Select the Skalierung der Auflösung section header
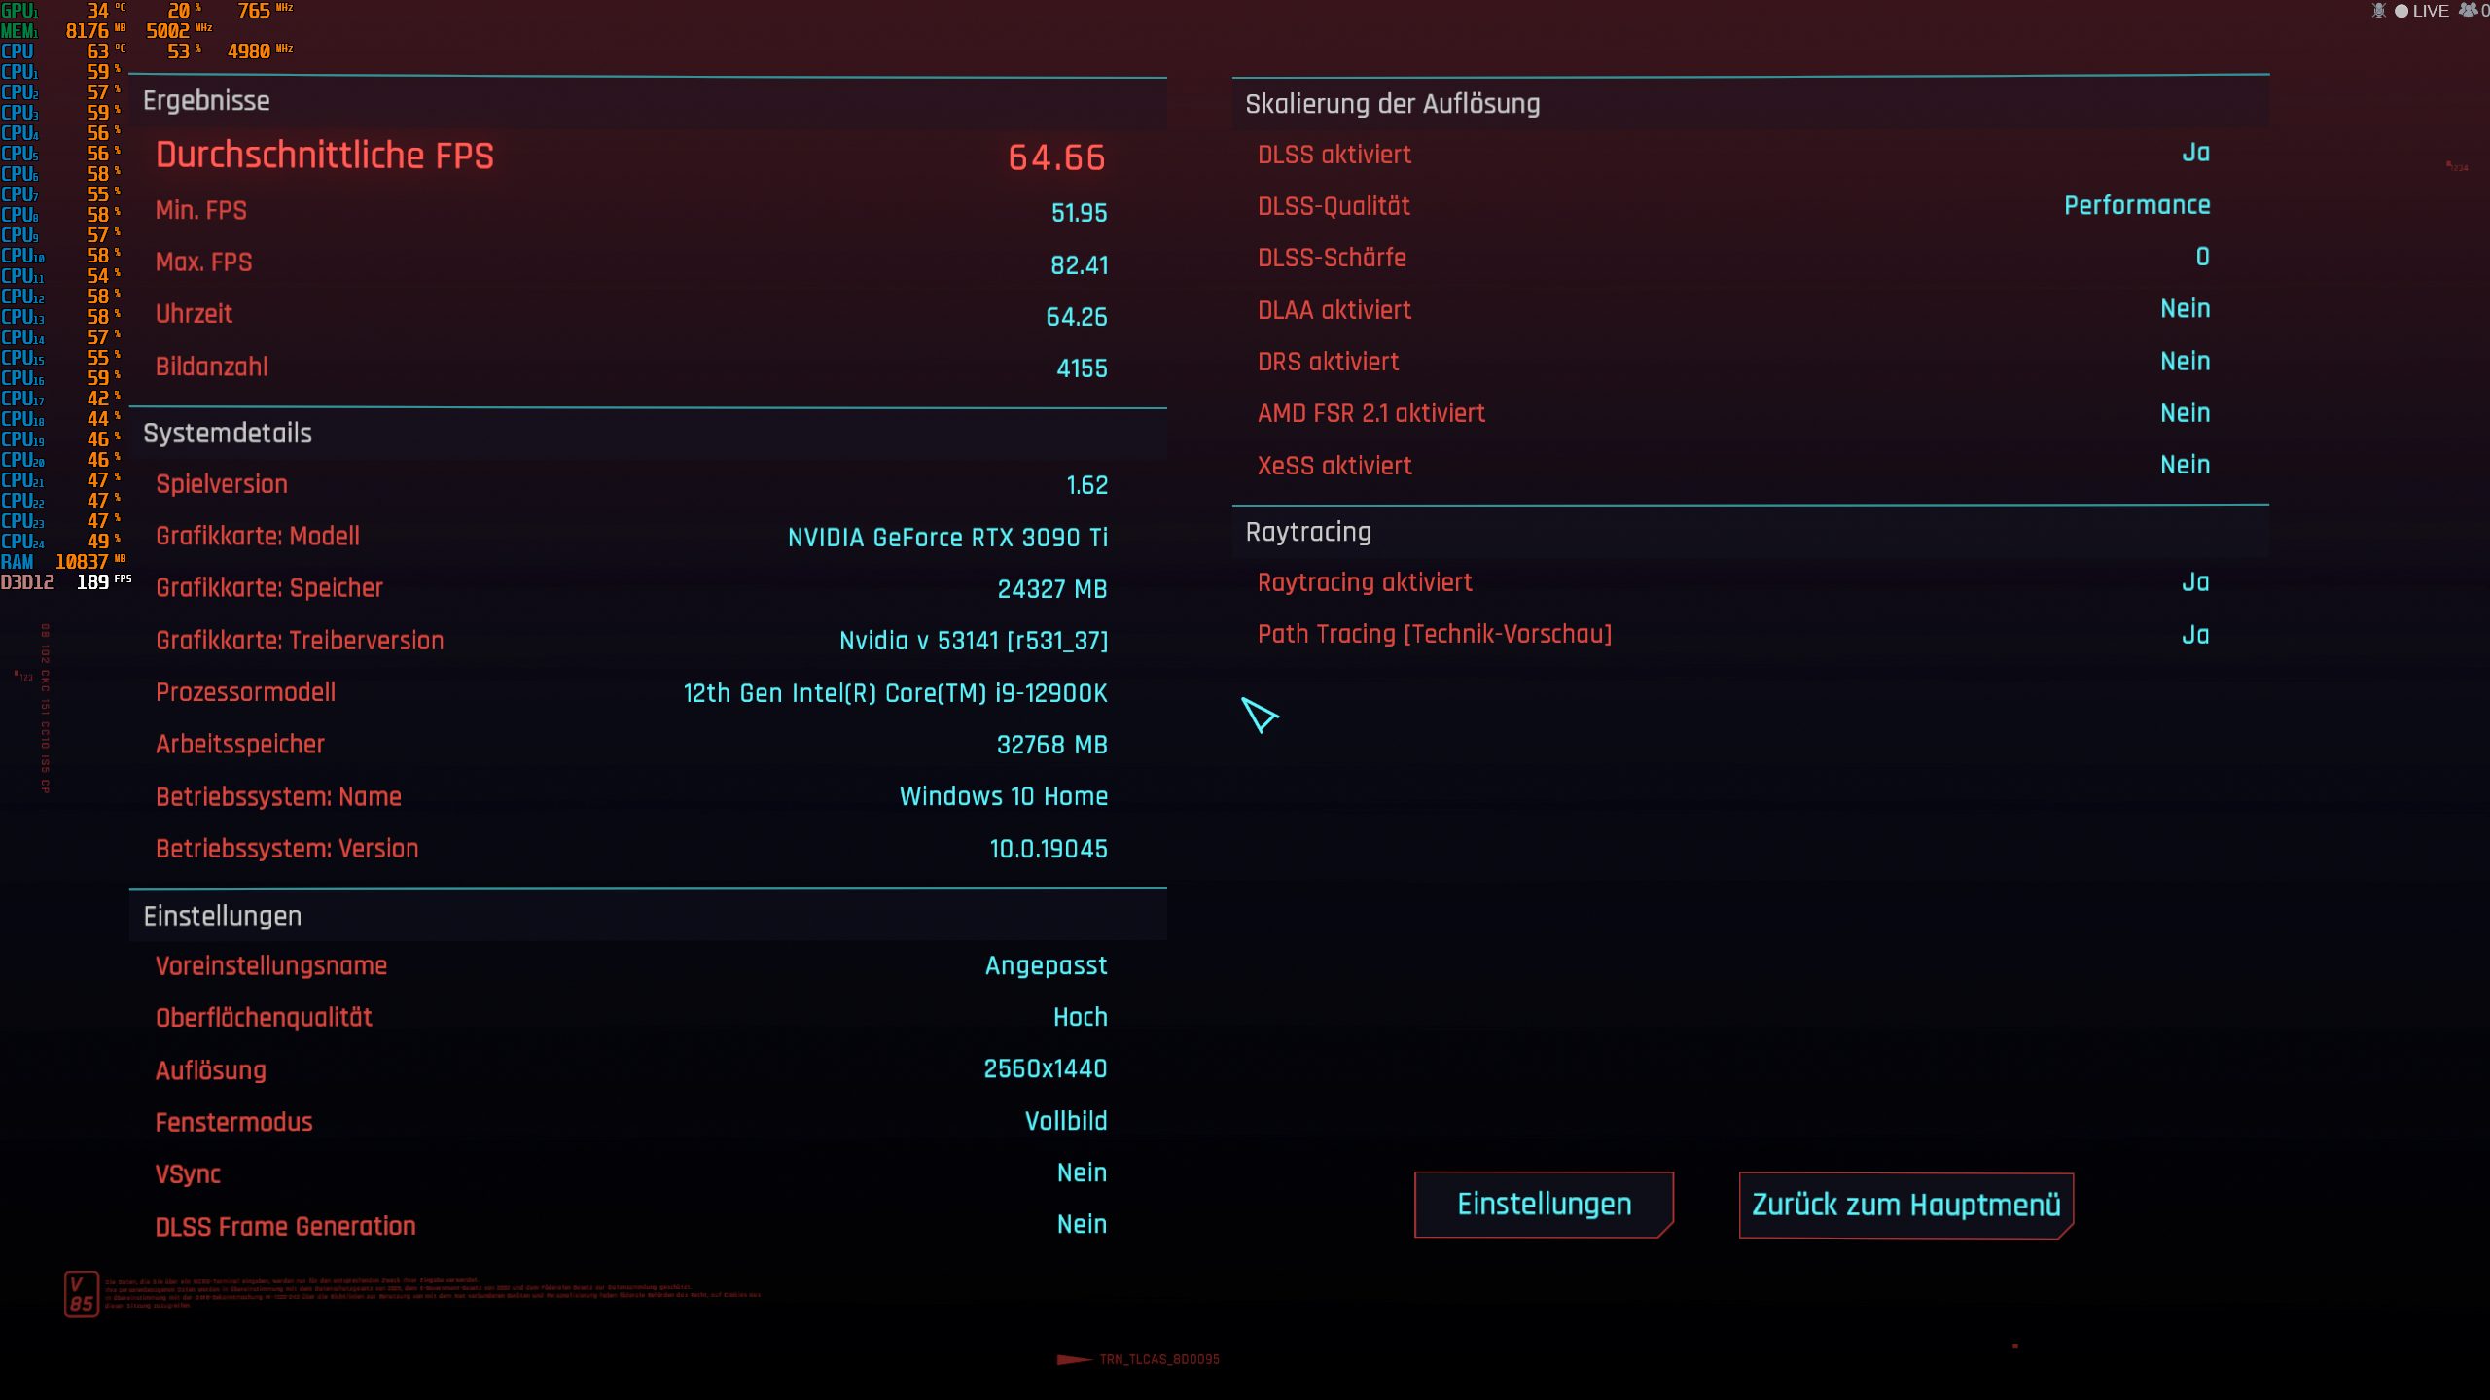The image size is (2490, 1400). click(x=1393, y=104)
